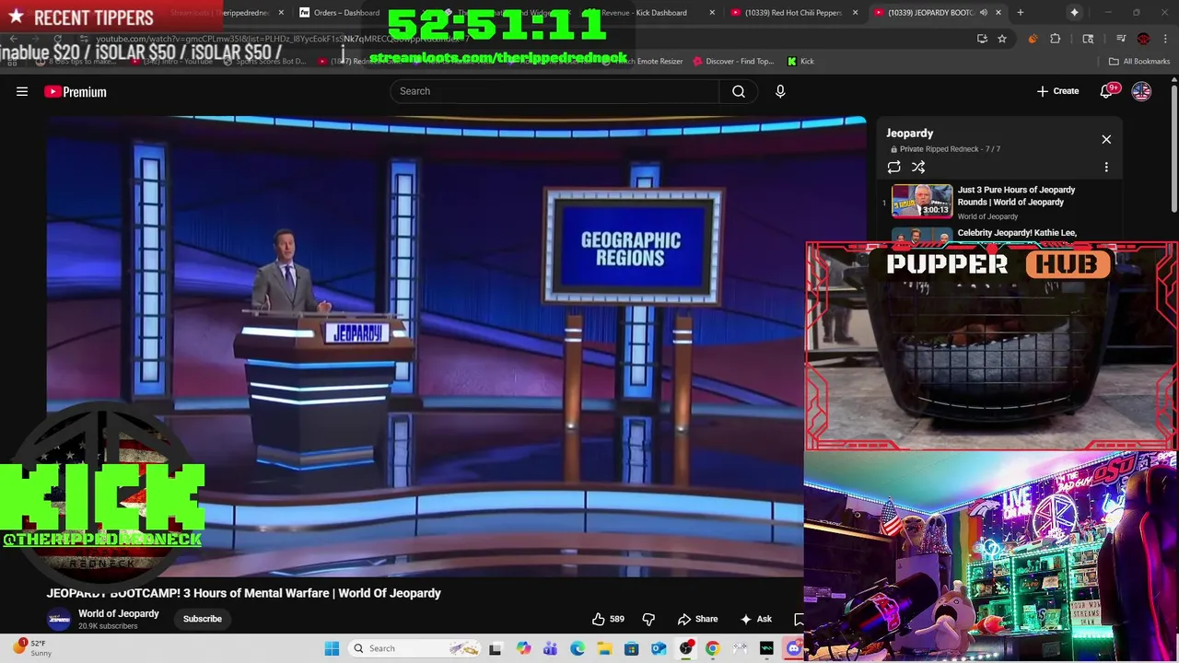
Task: Open World of Jeopardy channel name
Action: point(119,613)
